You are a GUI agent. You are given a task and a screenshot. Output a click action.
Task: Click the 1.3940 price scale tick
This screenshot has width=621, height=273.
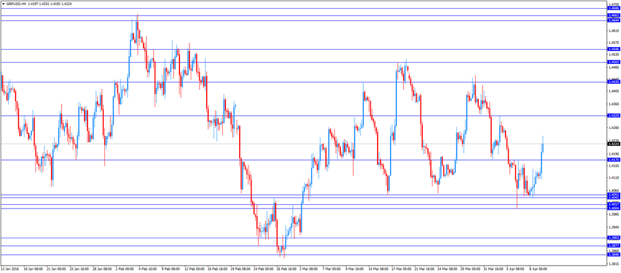coord(614,228)
